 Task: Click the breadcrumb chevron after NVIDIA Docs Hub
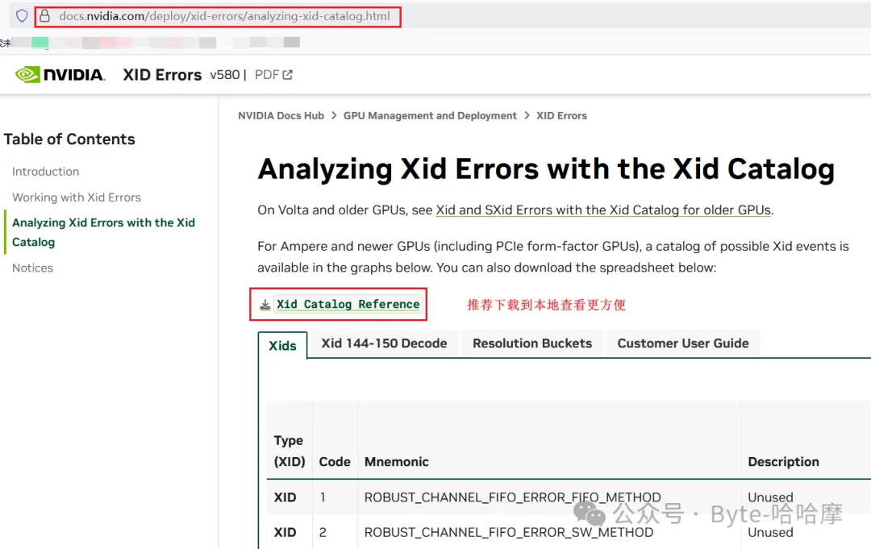pyautogui.click(x=334, y=116)
